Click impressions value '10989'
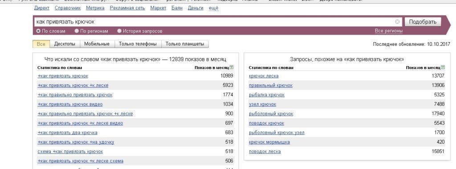The height and width of the screenshot is (169, 456). click(x=227, y=76)
